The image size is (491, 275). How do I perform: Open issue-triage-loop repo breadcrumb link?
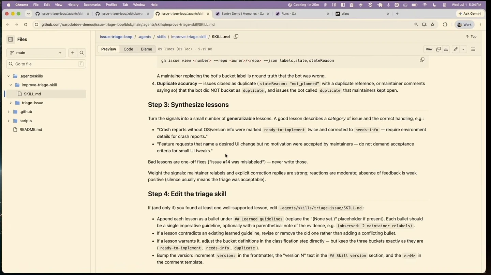116,36
